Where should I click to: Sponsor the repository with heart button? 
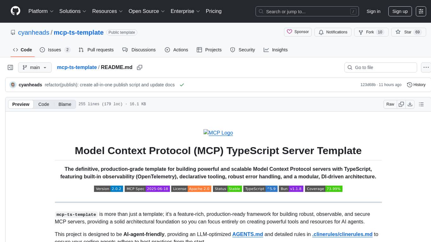(298, 32)
